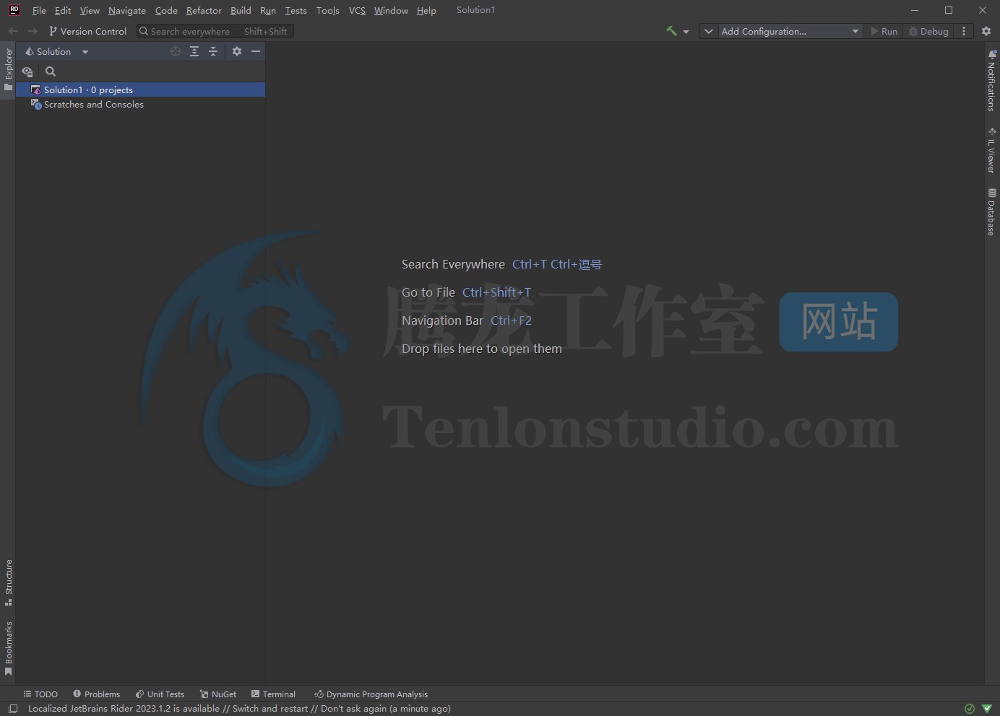Select the Solution1 · 0 projects node
This screenshot has height=716, width=1000.
(x=140, y=89)
